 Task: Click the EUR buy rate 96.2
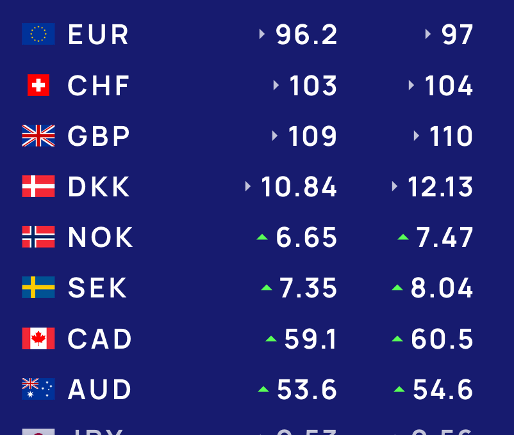click(x=306, y=35)
